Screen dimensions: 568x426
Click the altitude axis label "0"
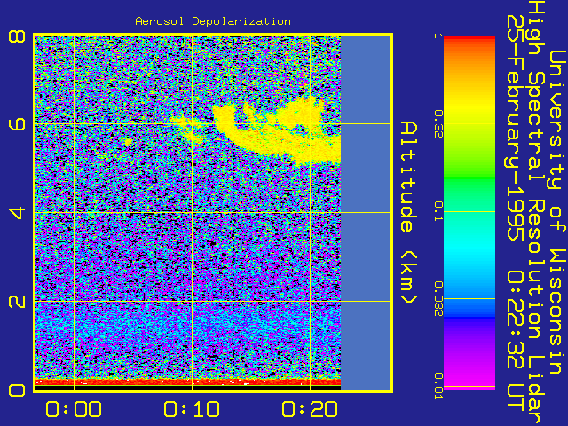[18, 390]
